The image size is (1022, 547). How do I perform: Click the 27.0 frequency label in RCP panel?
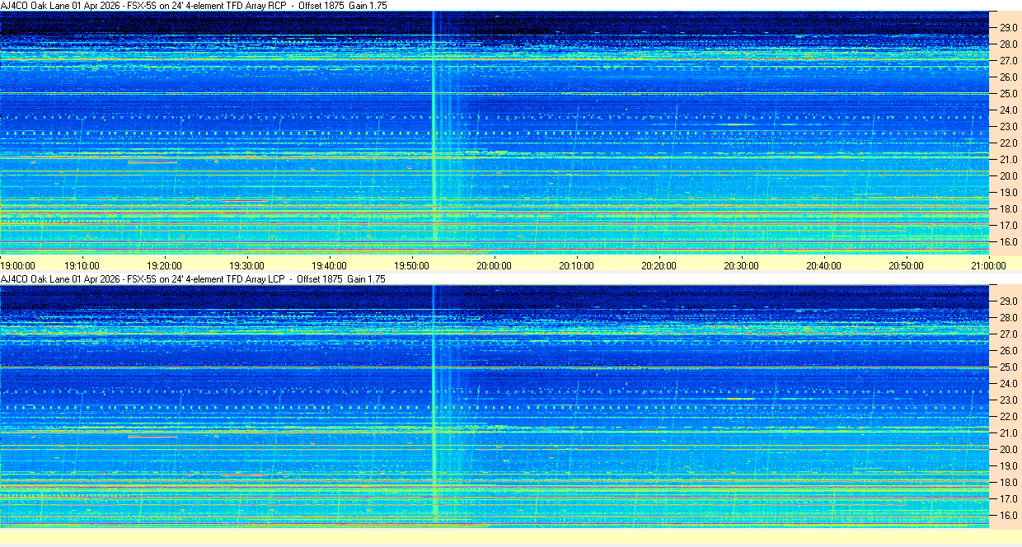(x=1008, y=61)
